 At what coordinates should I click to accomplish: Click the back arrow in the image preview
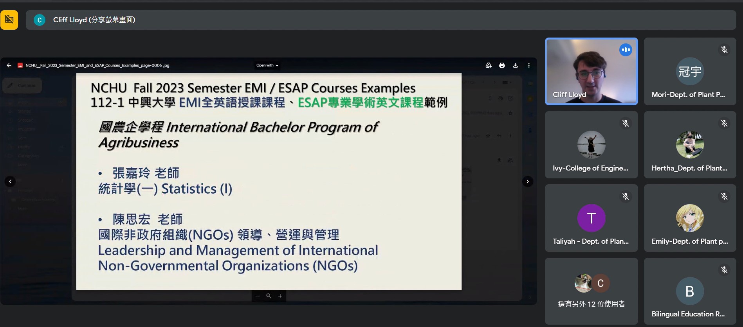(9, 65)
